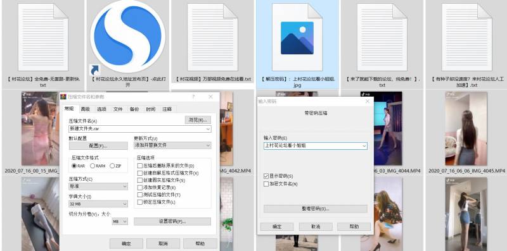The width and height of the screenshot is (507, 251).
Task: Enable 添加恢复记录 checkbox
Action: point(139,187)
